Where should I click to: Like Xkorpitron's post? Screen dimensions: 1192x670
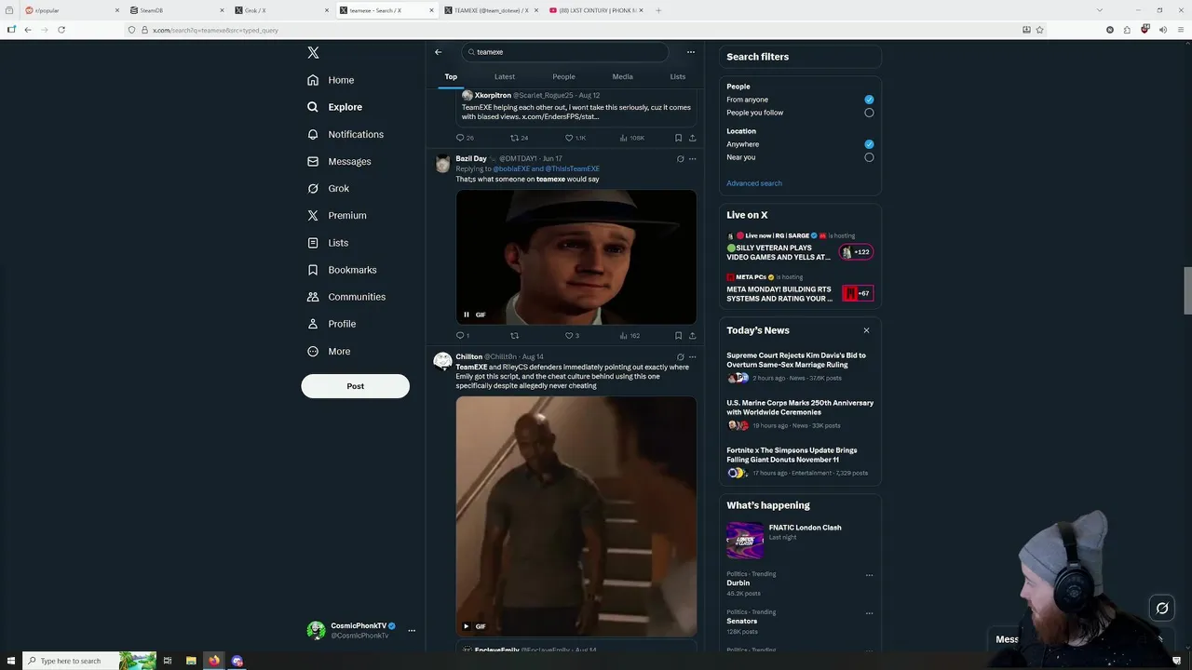pyautogui.click(x=575, y=138)
